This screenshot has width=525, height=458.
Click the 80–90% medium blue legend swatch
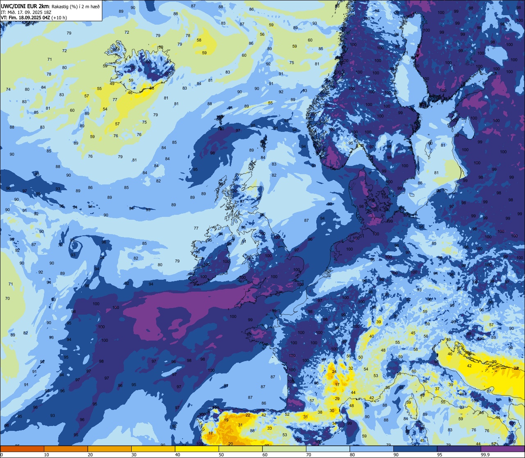(x=372, y=449)
